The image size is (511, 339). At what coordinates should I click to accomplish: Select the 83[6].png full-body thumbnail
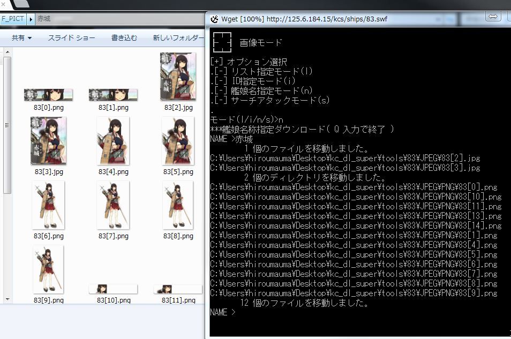[x=48, y=205]
